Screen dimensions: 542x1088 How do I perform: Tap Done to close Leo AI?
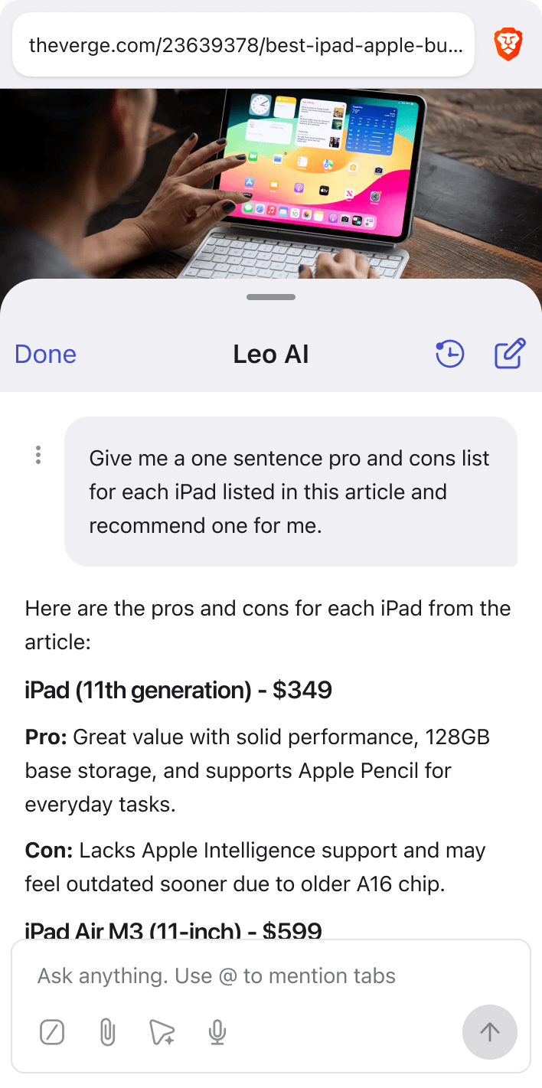[x=45, y=354]
